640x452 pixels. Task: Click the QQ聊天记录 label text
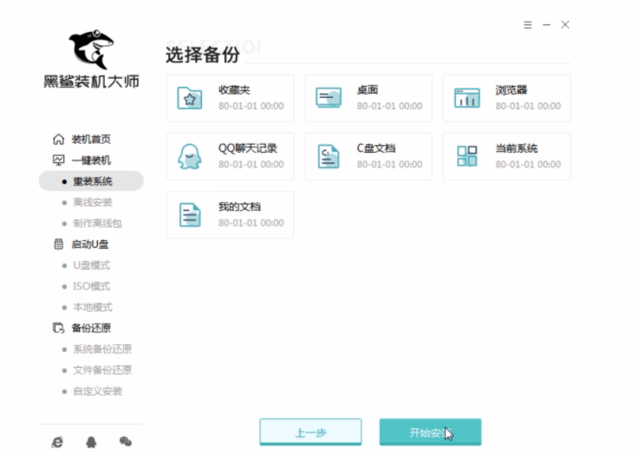point(248,147)
